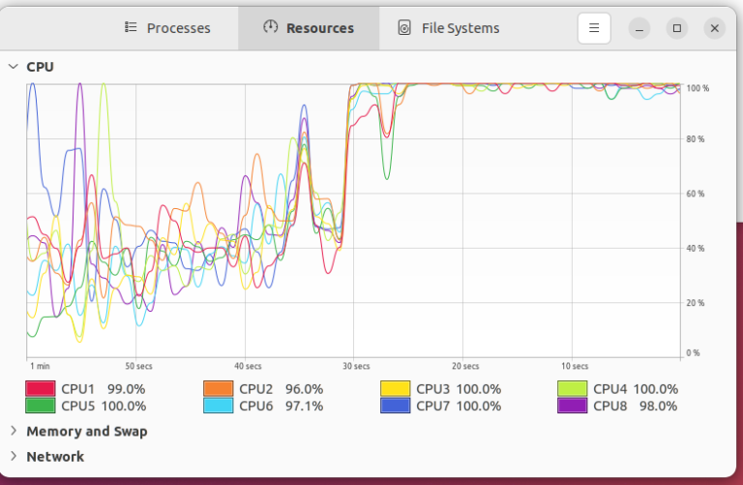Open the hamburger main menu

click(594, 28)
